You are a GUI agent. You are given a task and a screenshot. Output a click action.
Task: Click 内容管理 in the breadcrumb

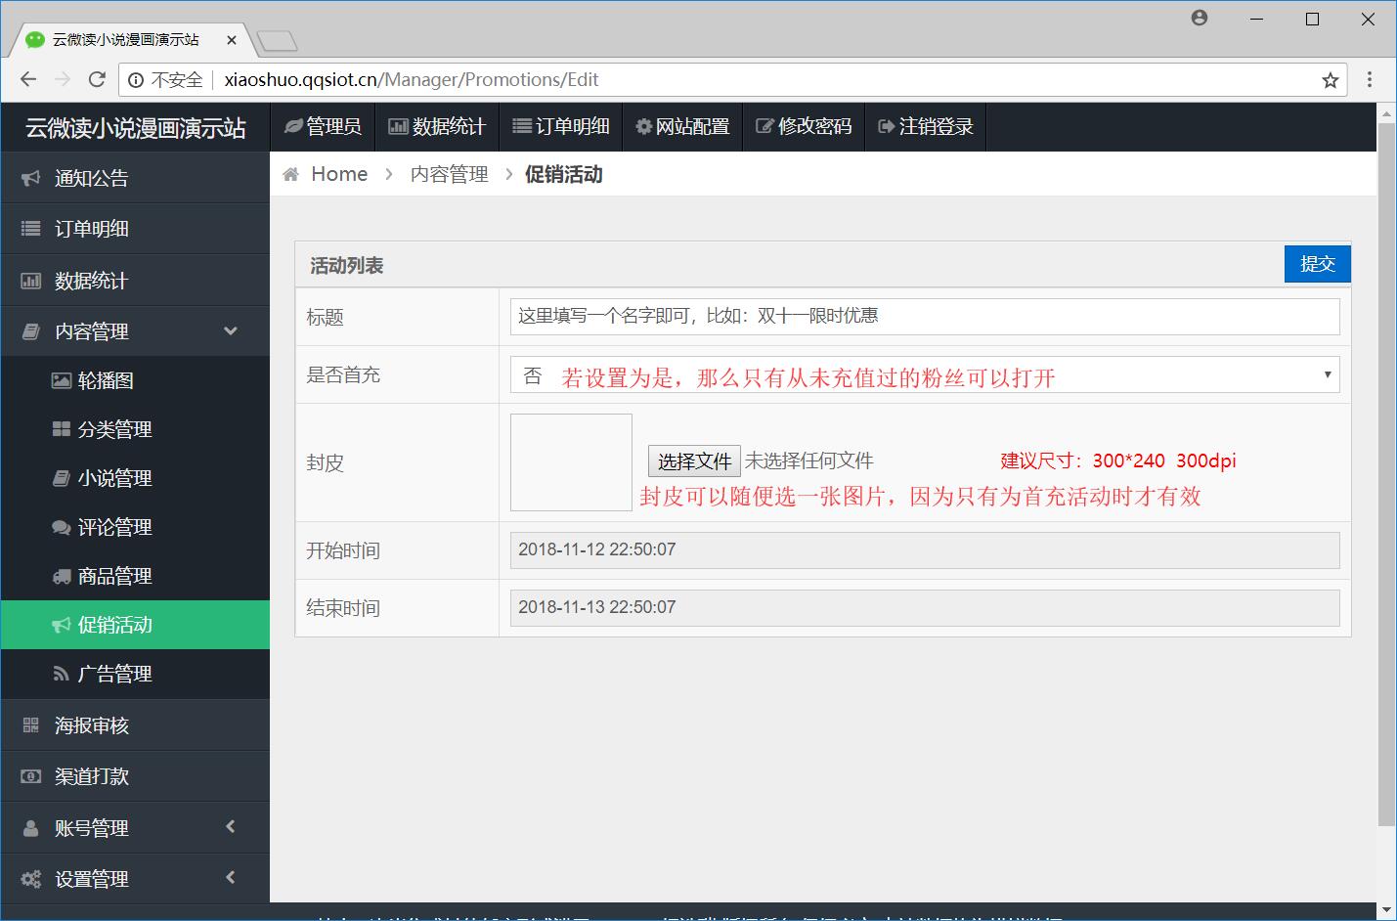pos(449,174)
